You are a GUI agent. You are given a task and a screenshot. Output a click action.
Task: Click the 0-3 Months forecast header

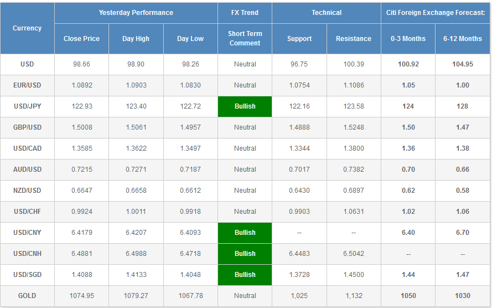point(408,39)
